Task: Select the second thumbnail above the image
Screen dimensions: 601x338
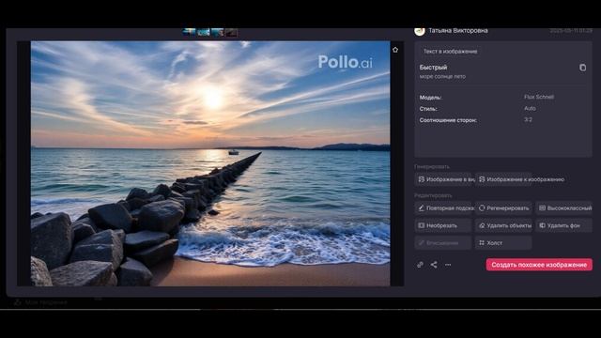Action: pos(203,33)
